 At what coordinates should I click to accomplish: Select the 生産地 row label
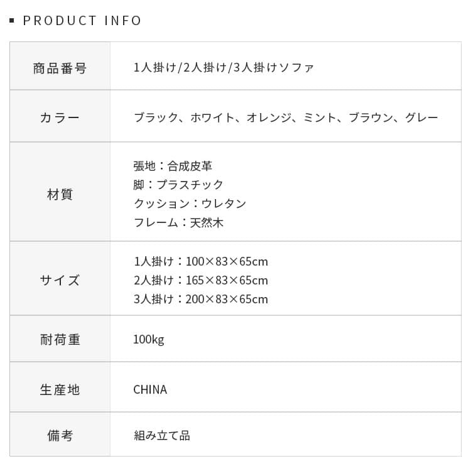(60, 389)
